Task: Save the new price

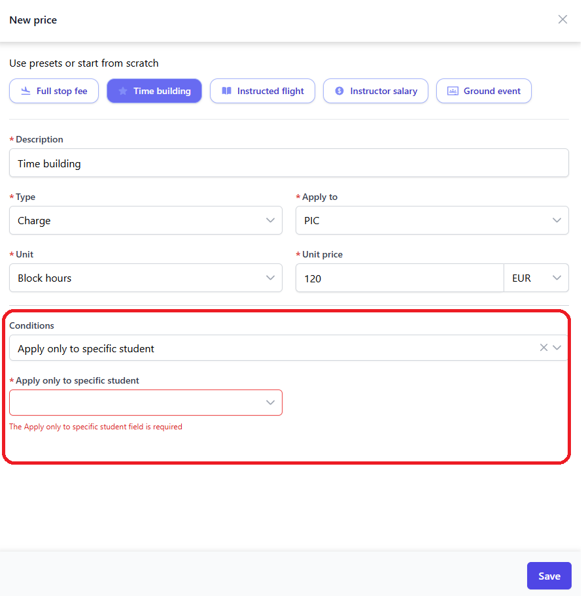Action: click(x=549, y=576)
